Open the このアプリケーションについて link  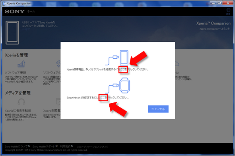(x=92, y=147)
